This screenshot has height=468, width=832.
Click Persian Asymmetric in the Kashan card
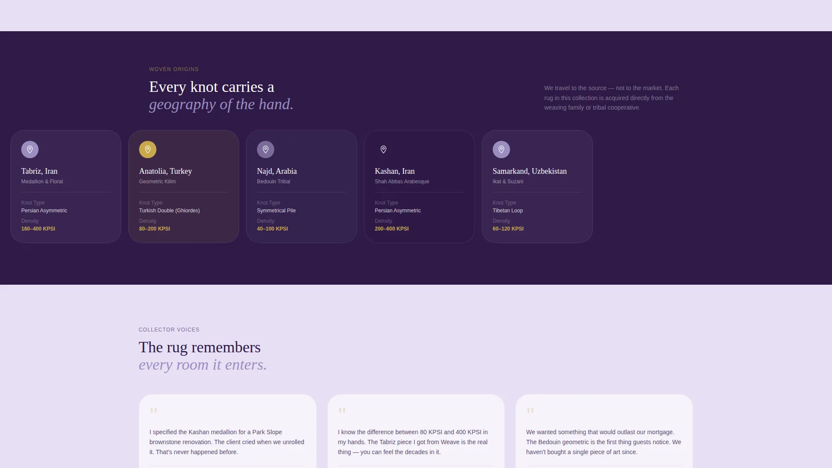[398, 211]
